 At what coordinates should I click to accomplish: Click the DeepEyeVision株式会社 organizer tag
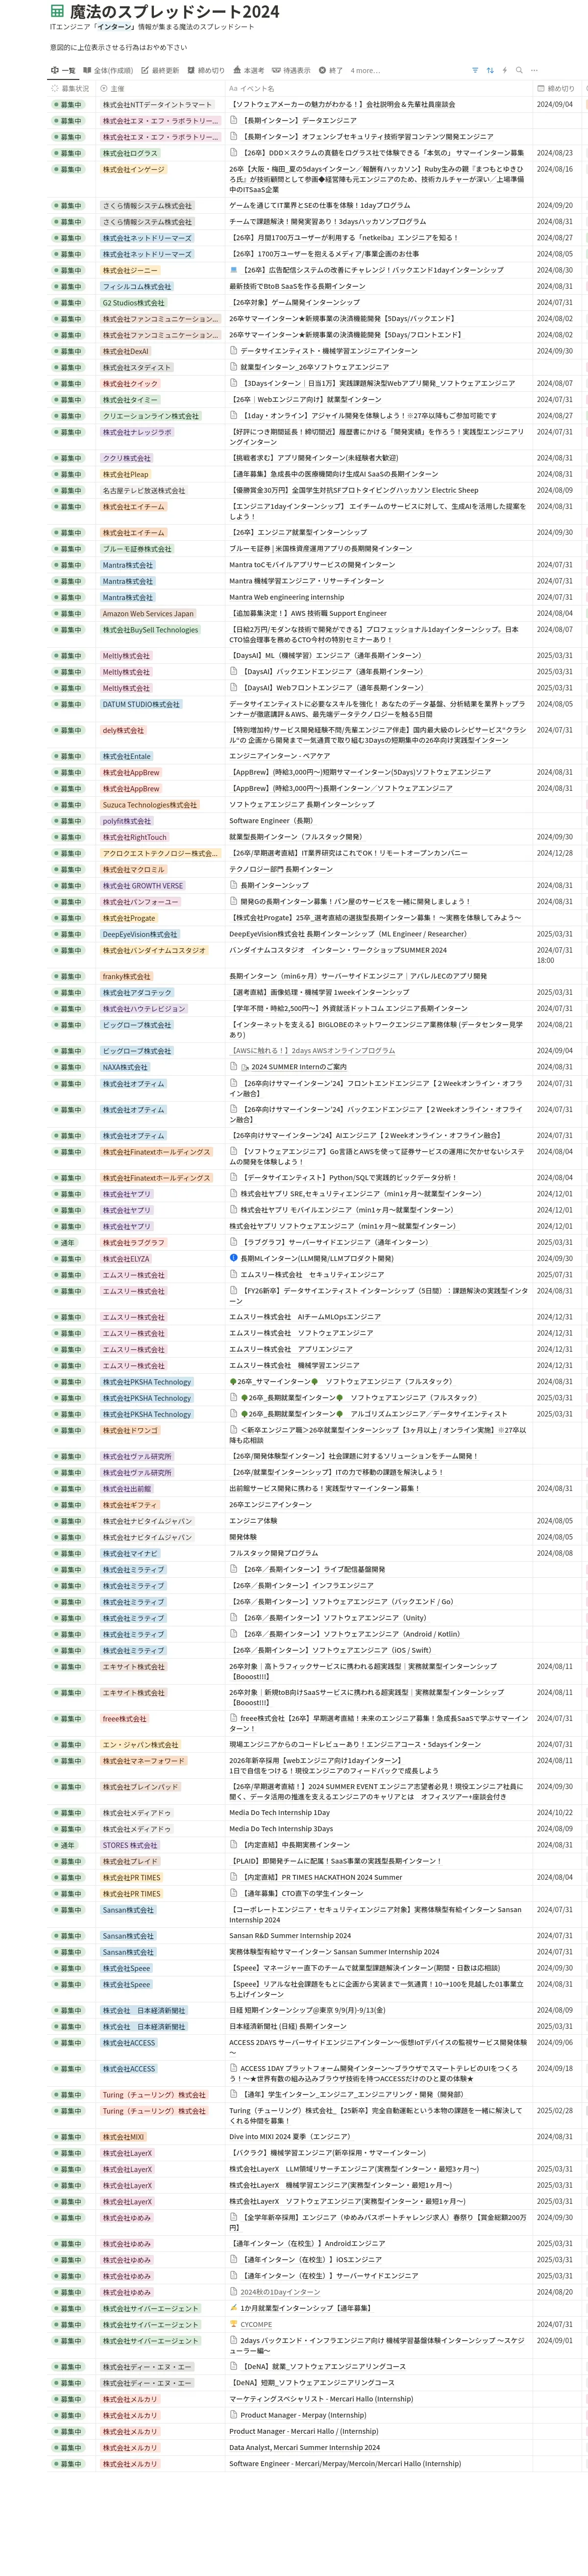point(140,934)
